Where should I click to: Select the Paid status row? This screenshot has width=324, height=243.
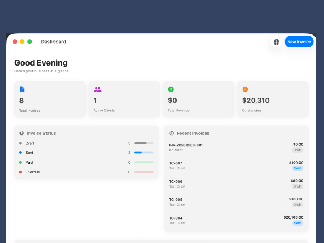coord(86,162)
